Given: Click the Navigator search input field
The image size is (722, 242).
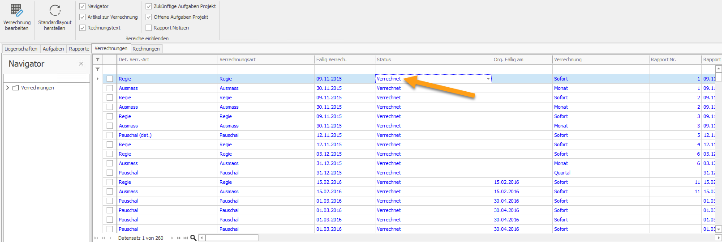Looking at the screenshot, I should click(47, 78).
